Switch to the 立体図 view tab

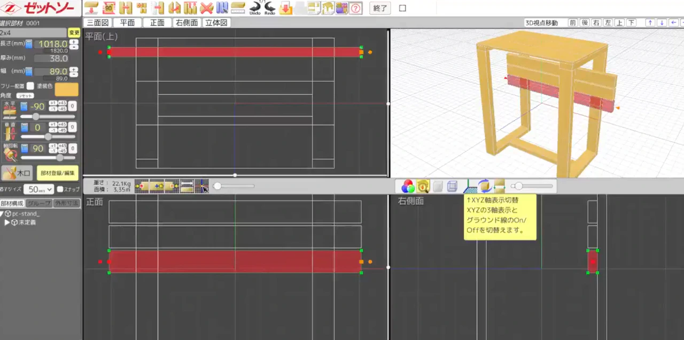(x=216, y=23)
